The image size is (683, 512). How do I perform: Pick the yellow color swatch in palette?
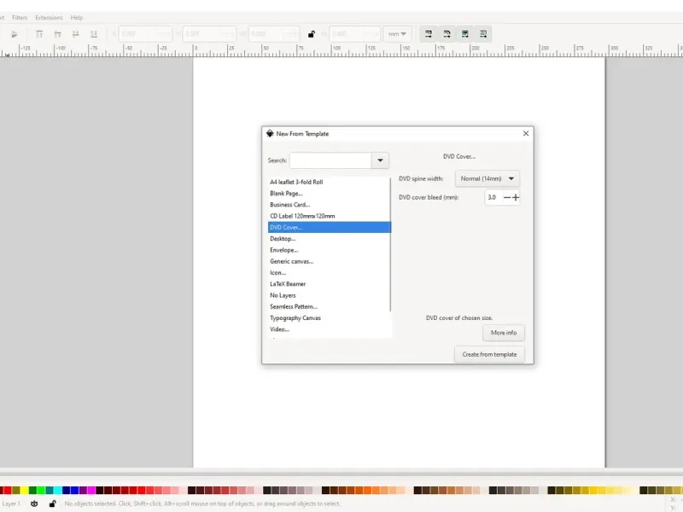tap(25, 490)
